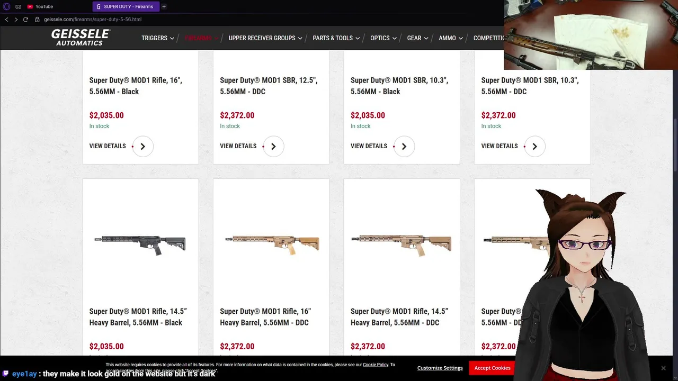This screenshot has height=381, width=678.
Task: Open the Gear navigation menu
Action: [417, 38]
